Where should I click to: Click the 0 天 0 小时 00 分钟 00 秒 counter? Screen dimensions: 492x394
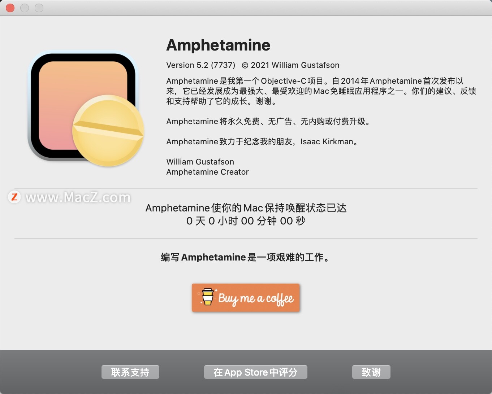click(x=246, y=221)
